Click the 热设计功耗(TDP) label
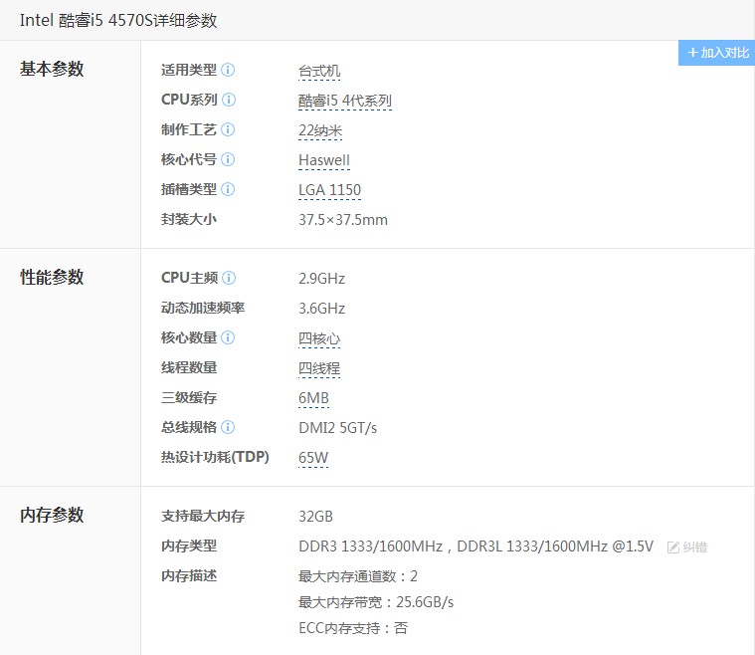This screenshot has height=655, width=755. [215, 457]
